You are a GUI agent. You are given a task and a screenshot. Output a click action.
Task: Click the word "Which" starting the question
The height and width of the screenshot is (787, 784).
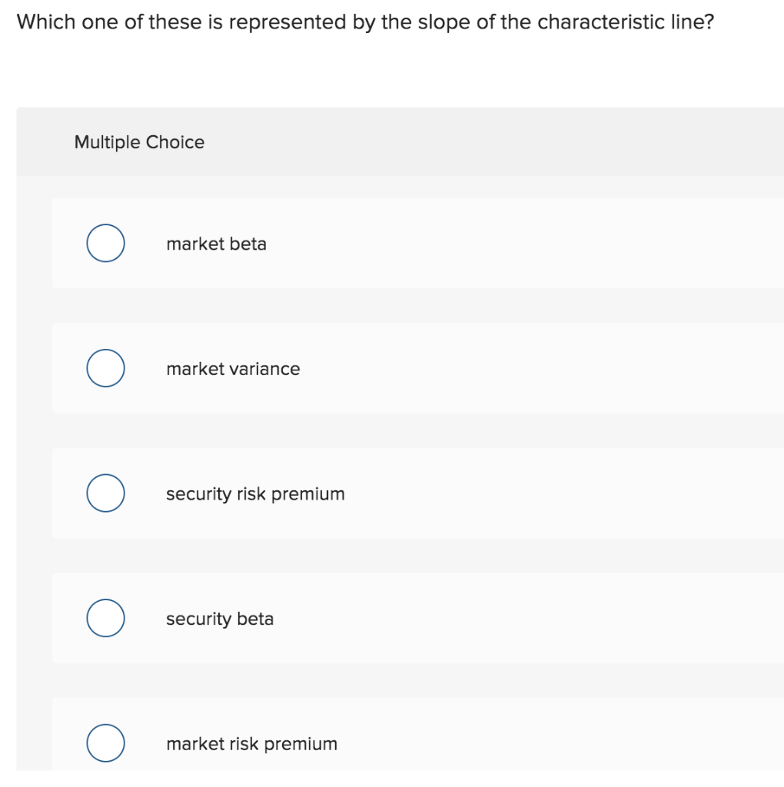45,22
